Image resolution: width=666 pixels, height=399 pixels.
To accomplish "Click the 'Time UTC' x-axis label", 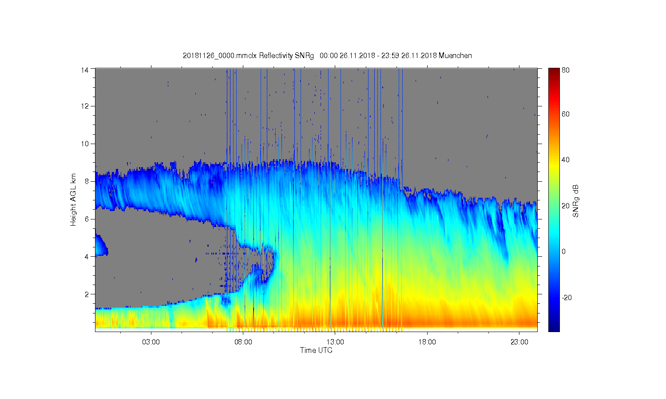I will point(316,350).
